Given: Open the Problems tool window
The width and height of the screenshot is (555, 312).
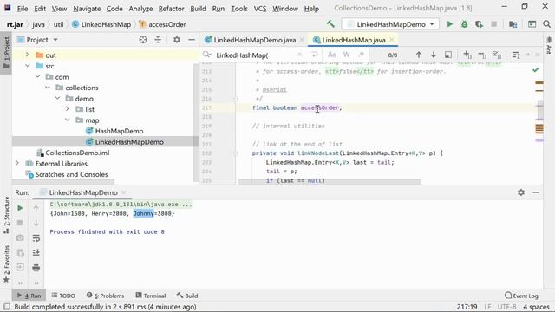Looking at the screenshot, I should [105, 296].
